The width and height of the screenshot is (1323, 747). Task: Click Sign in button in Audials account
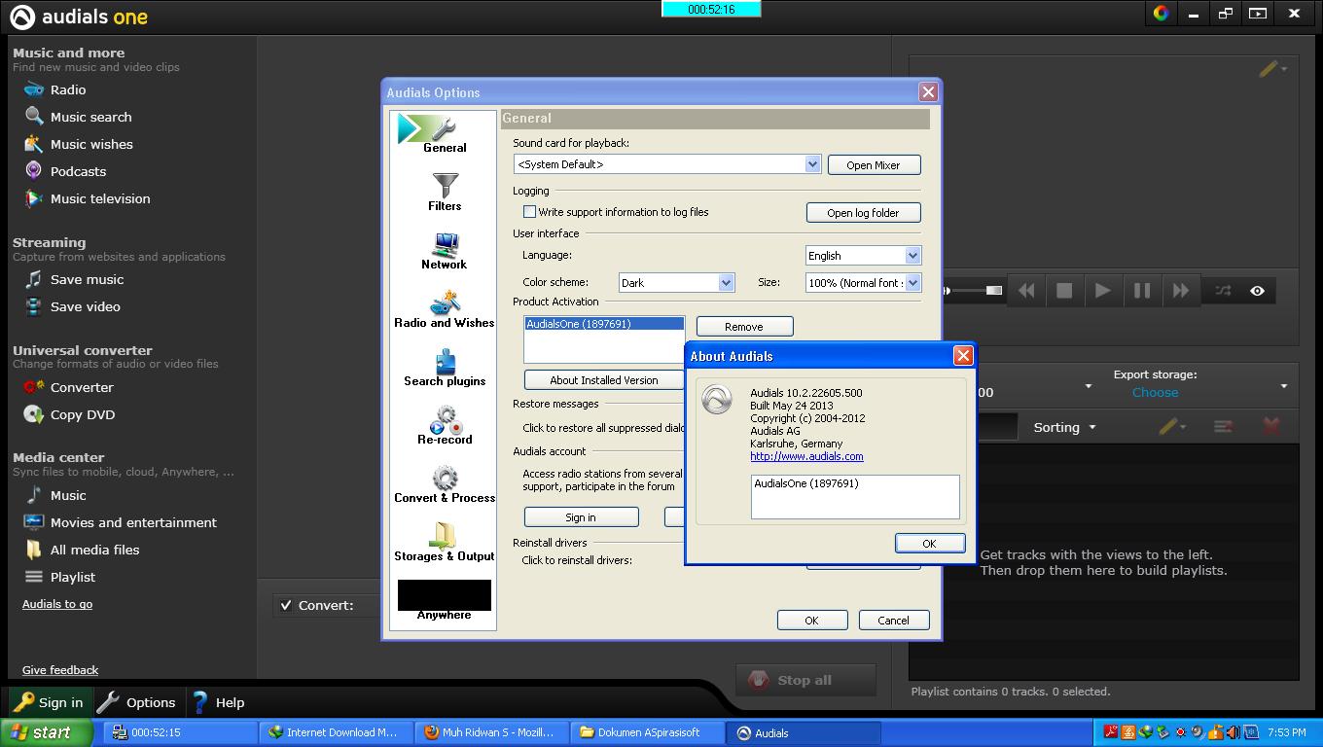581,517
